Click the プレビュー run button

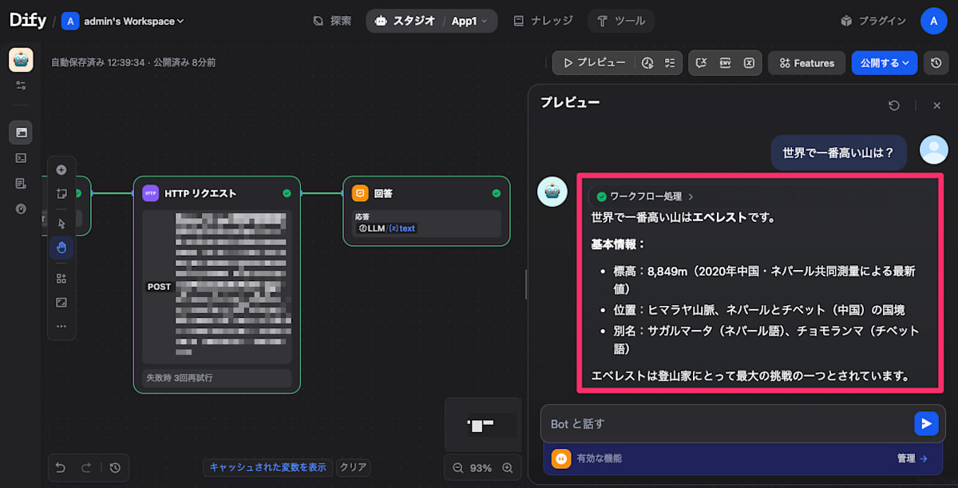click(x=594, y=62)
